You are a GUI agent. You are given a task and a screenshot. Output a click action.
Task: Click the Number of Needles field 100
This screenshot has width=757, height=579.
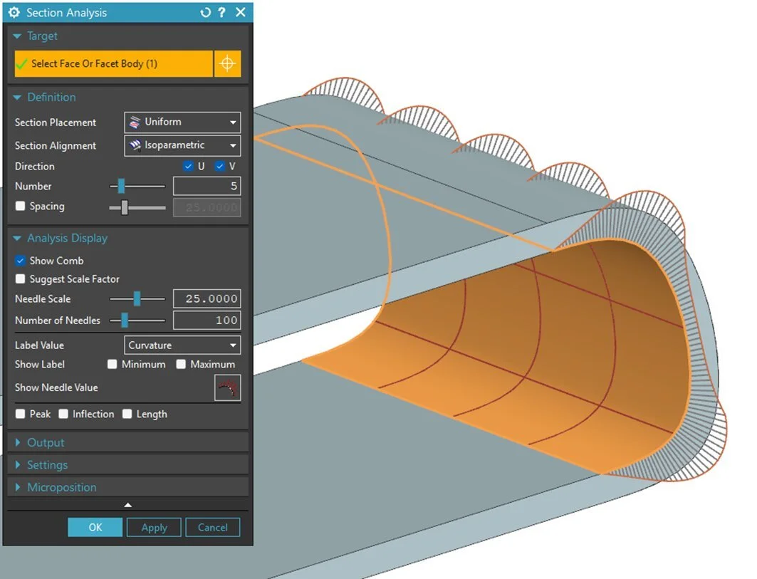coord(207,320)
